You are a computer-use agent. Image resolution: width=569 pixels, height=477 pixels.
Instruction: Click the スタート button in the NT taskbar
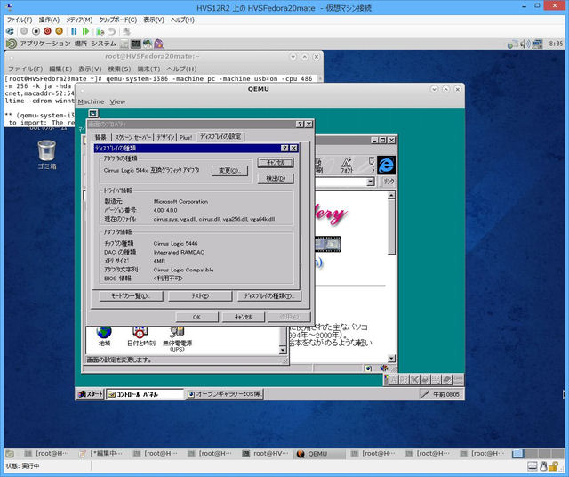91,394
